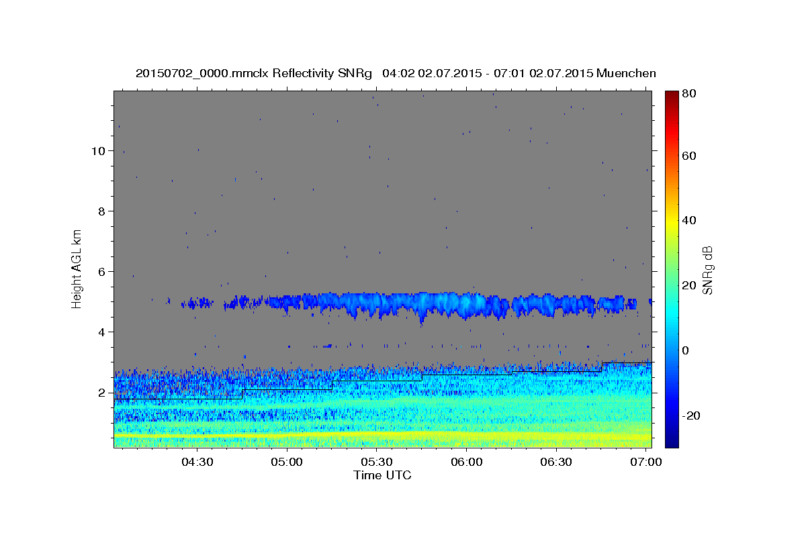
Task: Click the 04:30 time tick label
Action: pos(197,462)
